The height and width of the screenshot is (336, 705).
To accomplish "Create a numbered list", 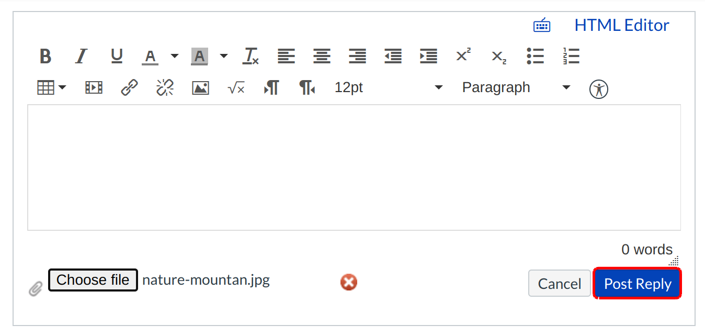I will pos(571,56).
